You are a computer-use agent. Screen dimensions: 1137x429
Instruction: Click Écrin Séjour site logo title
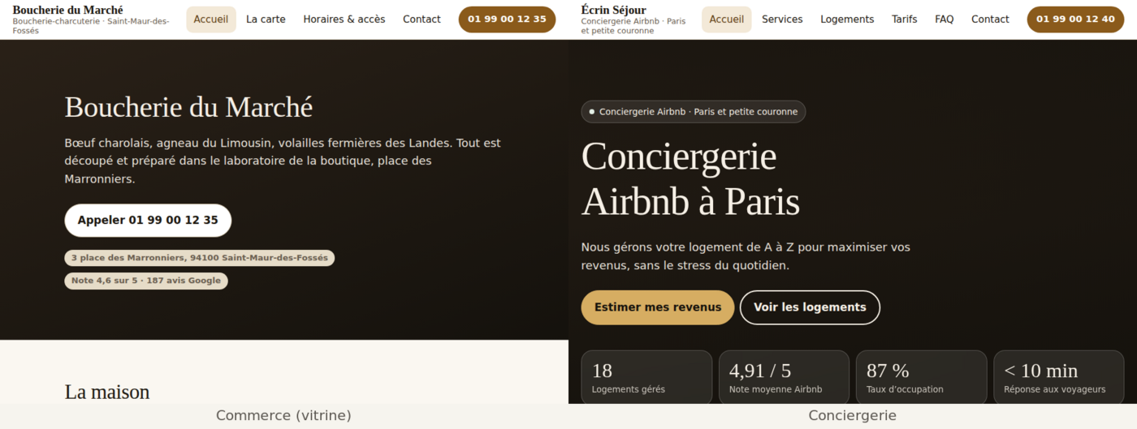pyautogui.click(x=614, y=10)
